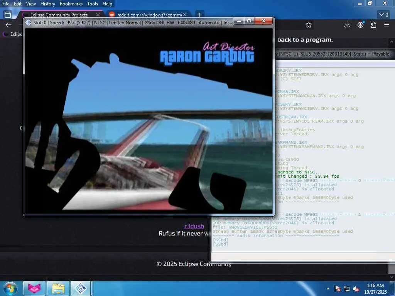Click the 'Changed to NTSC.' log line

pyautogui.click(x=296, y=172)
